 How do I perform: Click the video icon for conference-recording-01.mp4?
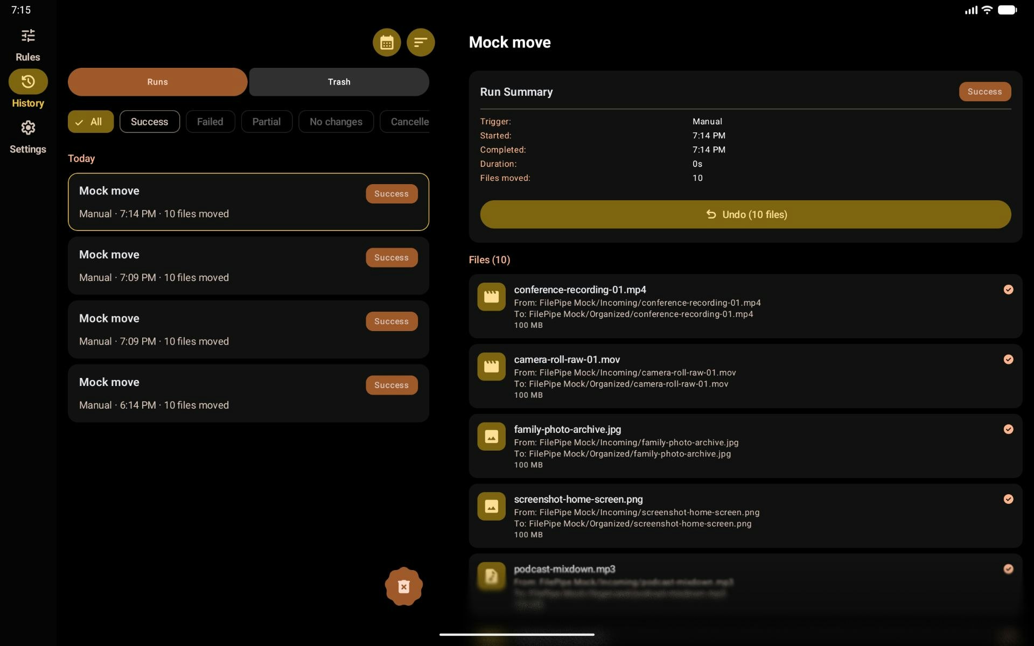491,297
